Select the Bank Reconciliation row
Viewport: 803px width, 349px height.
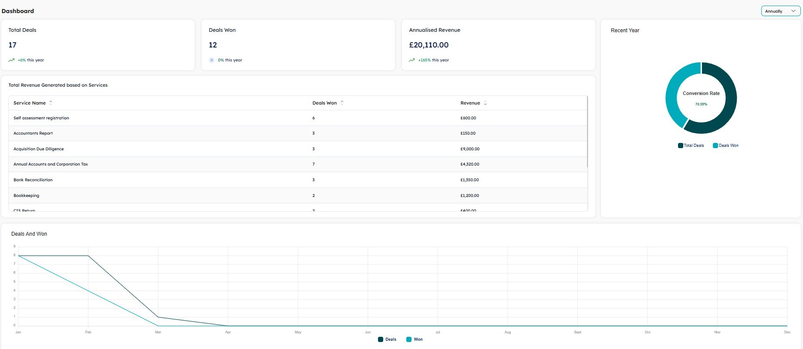click(x=298, y=180)
